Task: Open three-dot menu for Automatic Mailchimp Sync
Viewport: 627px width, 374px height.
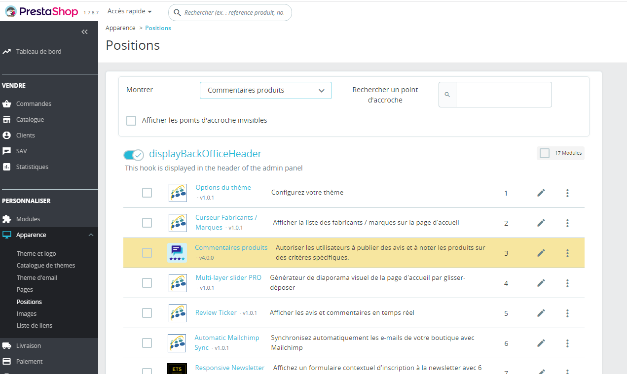Action: pos(567,343)
